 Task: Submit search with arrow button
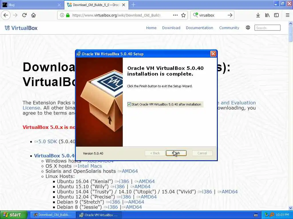[230, 15]
